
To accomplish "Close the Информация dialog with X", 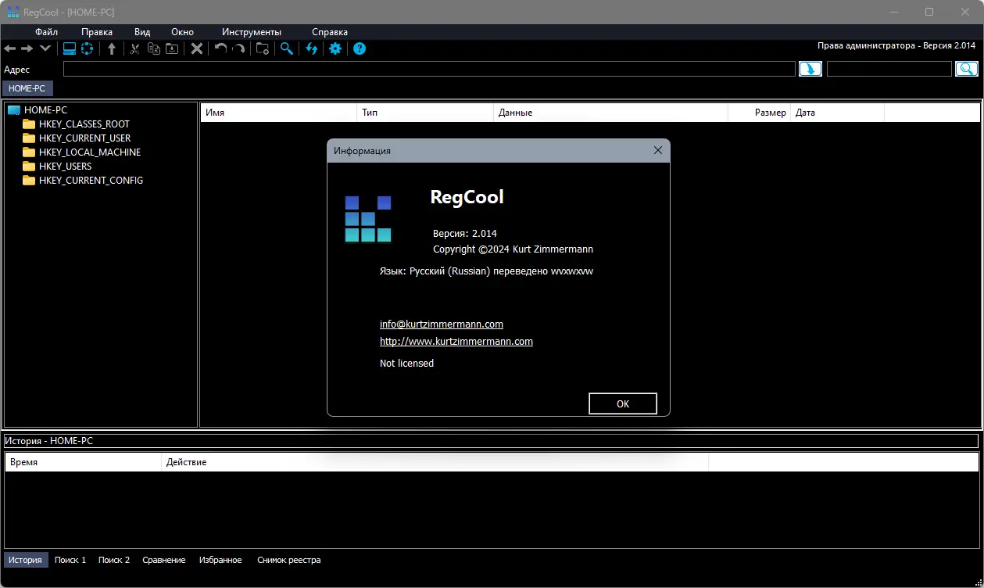I will [658, 150].
